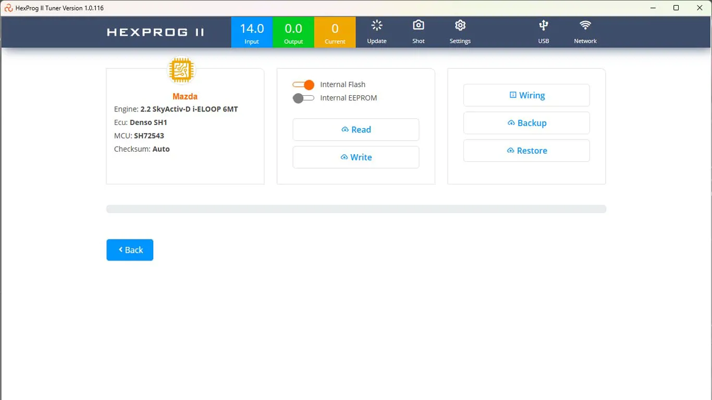Maximize the HexProg II window
Image resolution: width=712 pixels, height=400 pixels.
point(676,8)
